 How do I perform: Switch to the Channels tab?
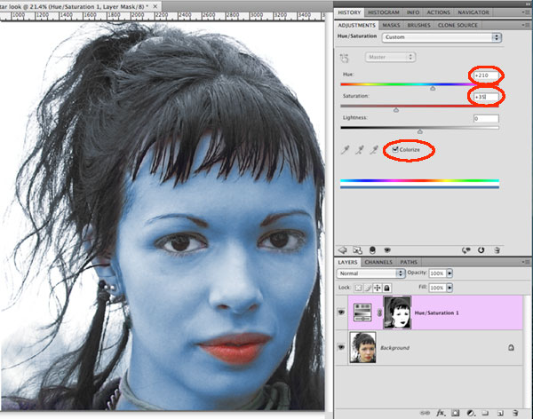pyautogui.click(x=379, y=262)
